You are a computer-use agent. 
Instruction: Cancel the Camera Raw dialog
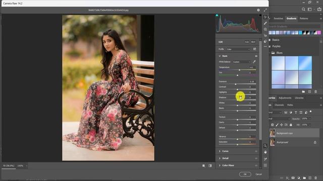(x=258, y=174)
